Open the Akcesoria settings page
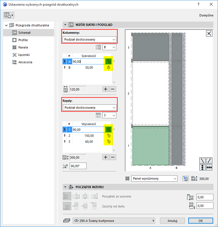The width and height of the screenshot is (218, 227). click(25, 62)
